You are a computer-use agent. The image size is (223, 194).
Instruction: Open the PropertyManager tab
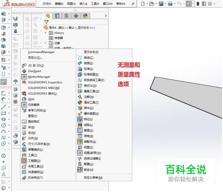click(x=57, y=16)
